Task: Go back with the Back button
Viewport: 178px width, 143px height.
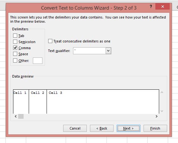Action: tap(102, 128)
